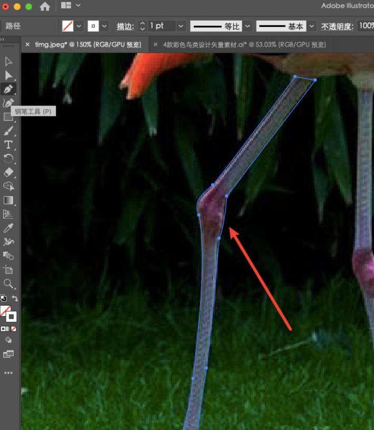Expand the stroke weight 1 pt dropdown
Viewport: 374px width, 430px height.
click(x=181, y=26)
